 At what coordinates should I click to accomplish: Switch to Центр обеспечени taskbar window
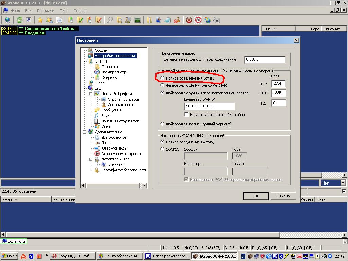[x=120, y=256]
